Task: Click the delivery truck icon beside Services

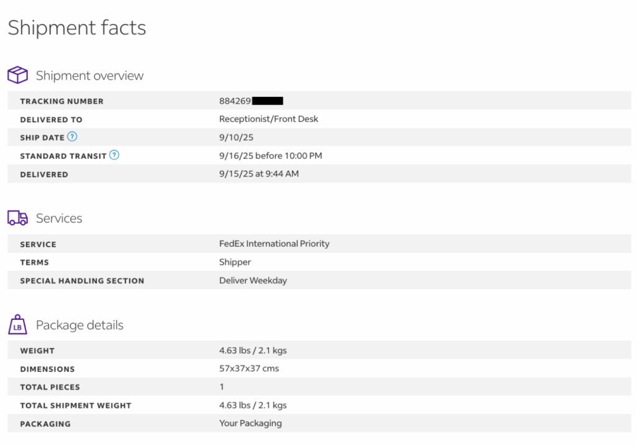Action: 17,218
